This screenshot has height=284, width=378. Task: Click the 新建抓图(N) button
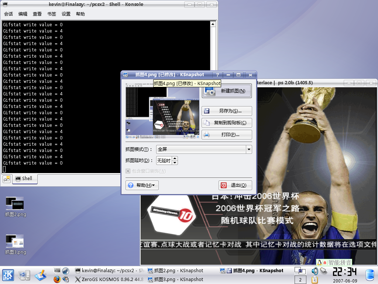point(227,91)
